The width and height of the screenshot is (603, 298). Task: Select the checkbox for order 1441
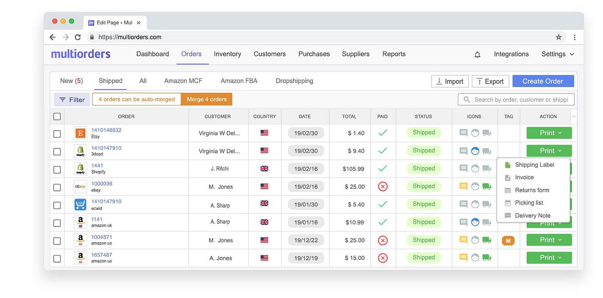57,169
